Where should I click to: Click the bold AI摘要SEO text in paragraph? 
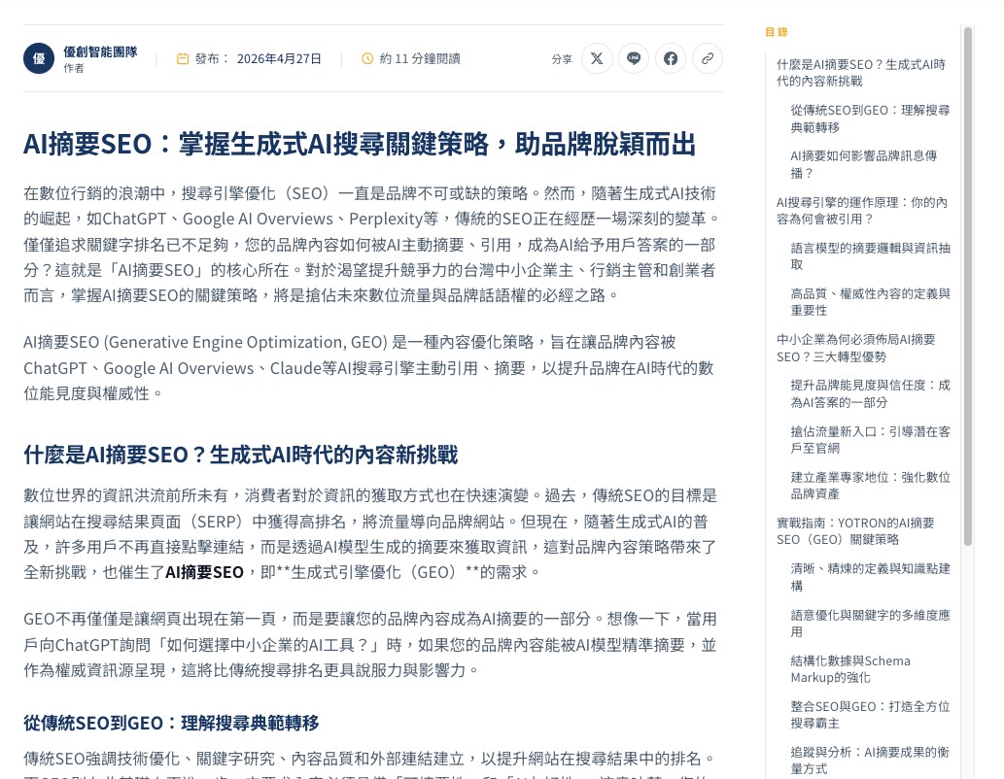[205, 572]
